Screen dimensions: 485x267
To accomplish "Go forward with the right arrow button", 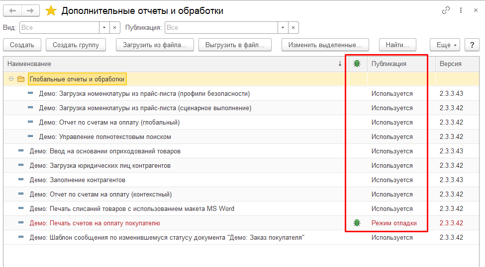I will tap(30, 11).
